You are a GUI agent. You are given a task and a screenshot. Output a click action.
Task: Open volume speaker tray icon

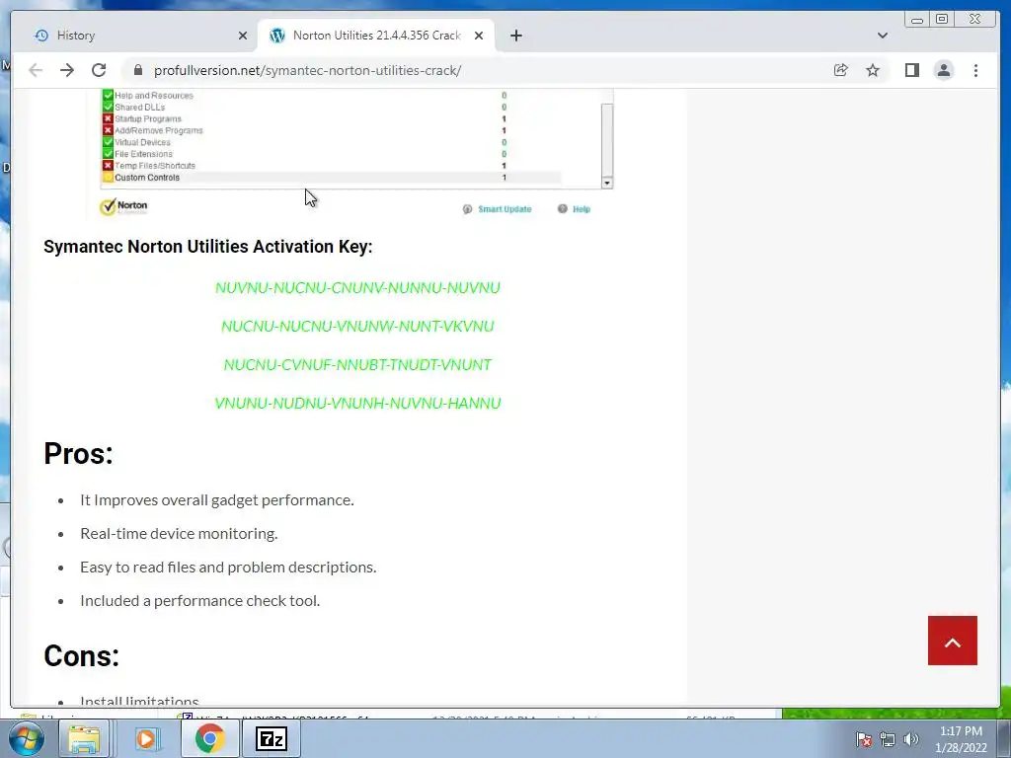click(x=911, y=739)
